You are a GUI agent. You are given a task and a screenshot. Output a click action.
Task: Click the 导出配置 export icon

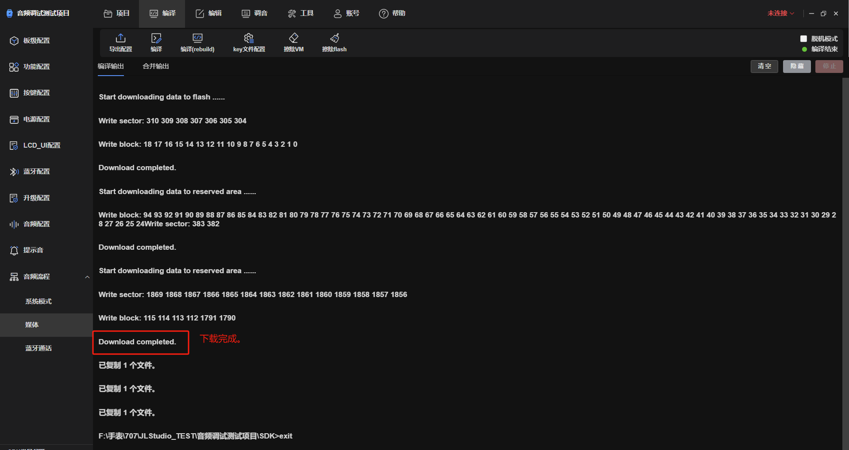coord(120,38)
